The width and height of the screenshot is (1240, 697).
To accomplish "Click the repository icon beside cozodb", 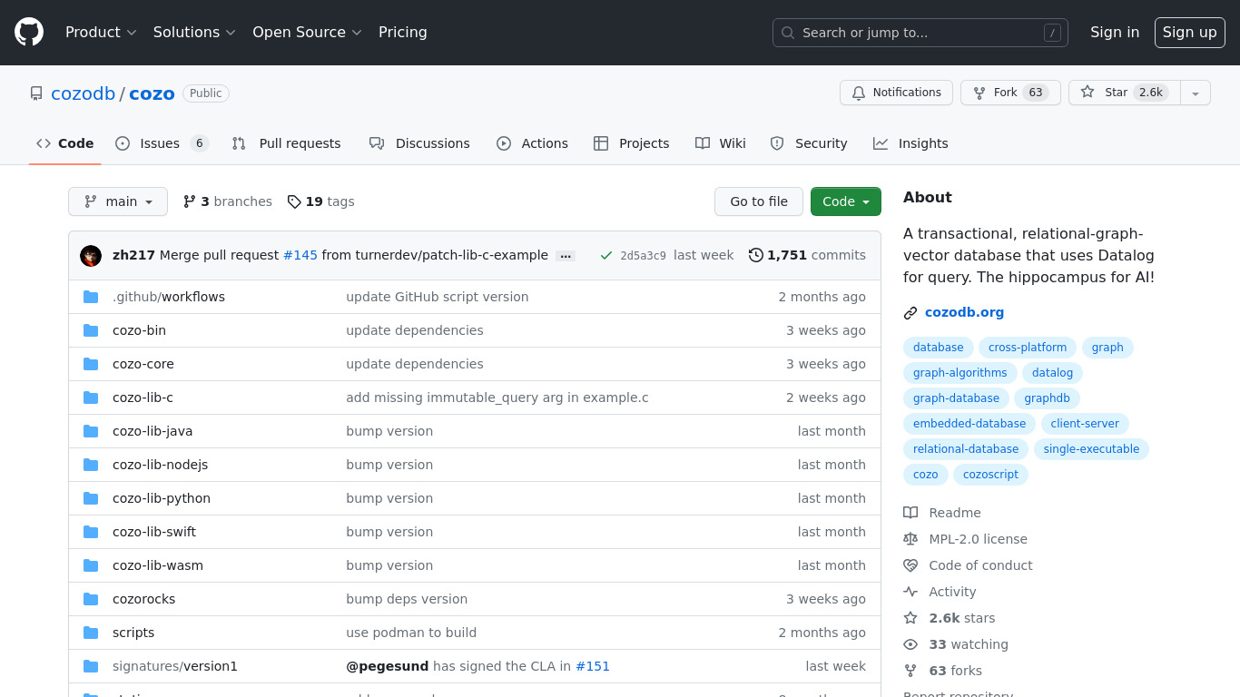I will (36, 93).
